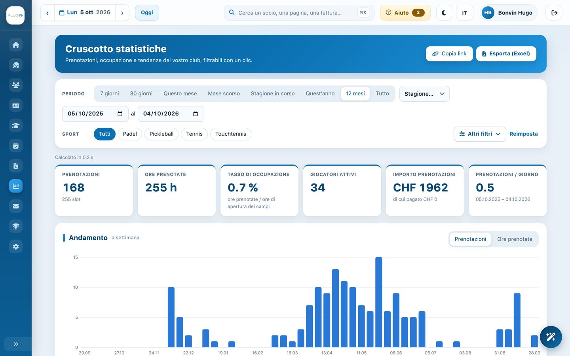Open calendar of start date 05/10/2025

[120, 114]
